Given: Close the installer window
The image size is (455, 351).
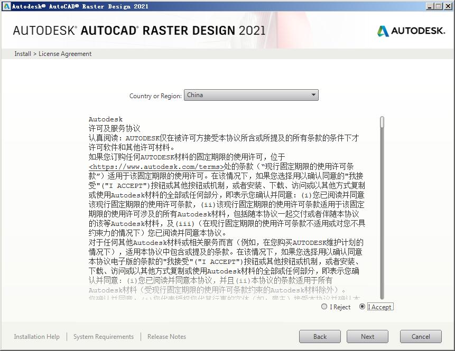Looking at the screenshot, I should [x=448, y=6].
